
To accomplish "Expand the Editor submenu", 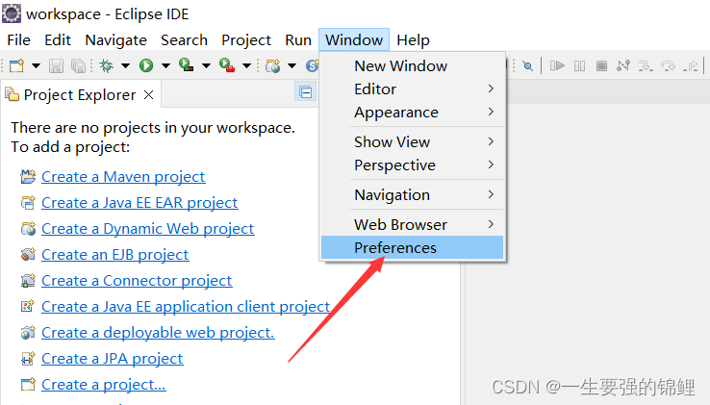I will point(412,89).
